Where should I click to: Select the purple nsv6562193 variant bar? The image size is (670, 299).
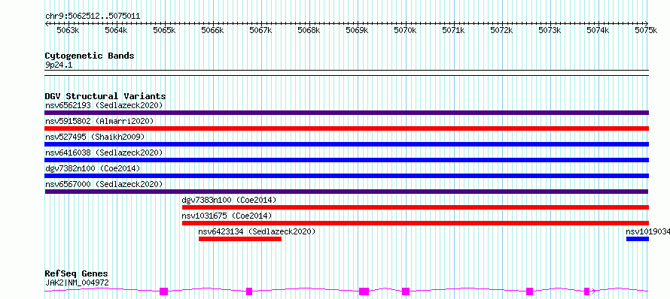[x=346, y=113]
